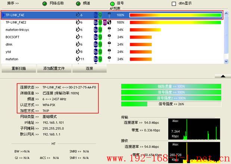Click the 添加配置文件 add profile button
Image resolution: width=231 pixels, height=164 pixels.
click(x=54, y=68)
